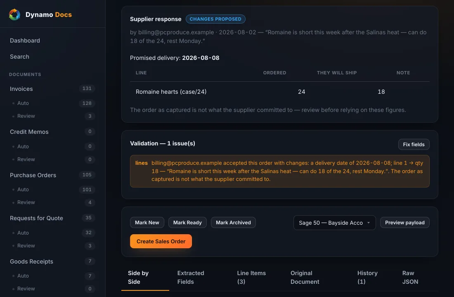Switch to the Extracted Fields tab
This screenshot has width=454, height=297.
pos(191,277)
